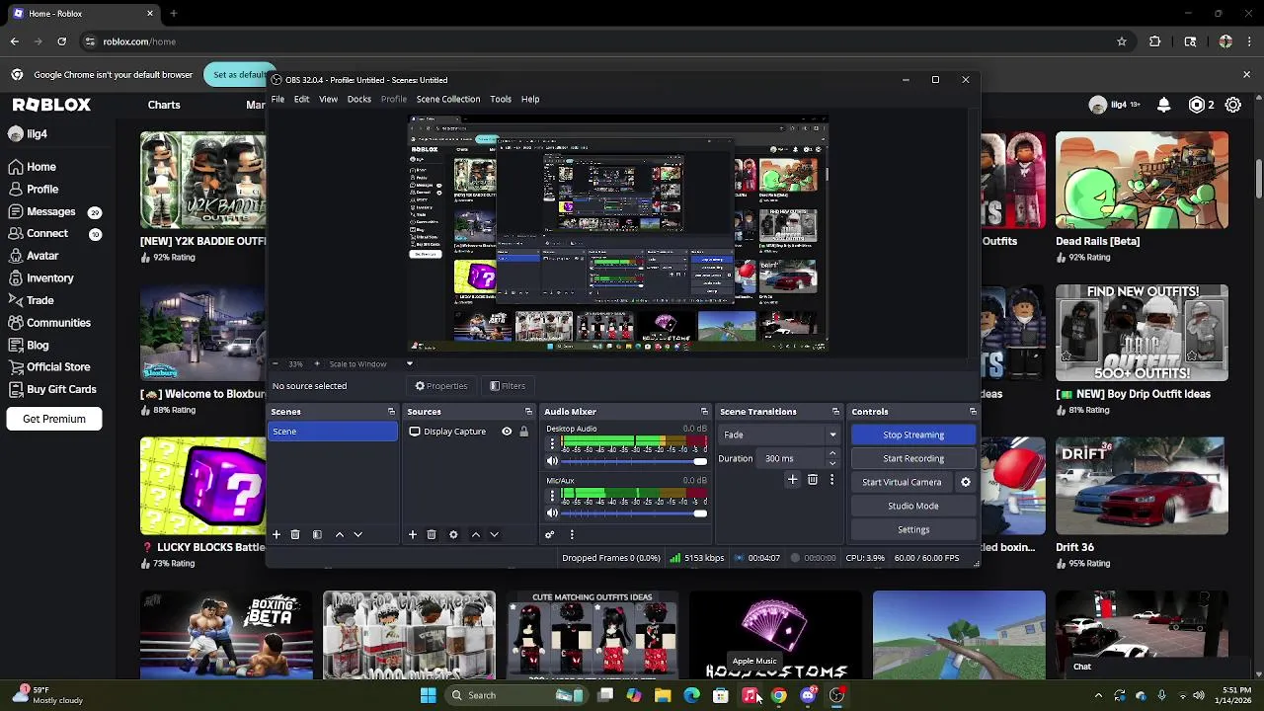The width and height of the screenshot is (1264, 711).
Task: Open scene filters icon in Scenes dock
Action: point(317,534)
